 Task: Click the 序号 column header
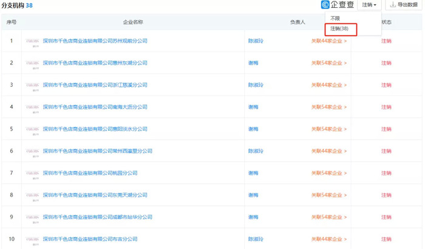[x=12, y=22]
